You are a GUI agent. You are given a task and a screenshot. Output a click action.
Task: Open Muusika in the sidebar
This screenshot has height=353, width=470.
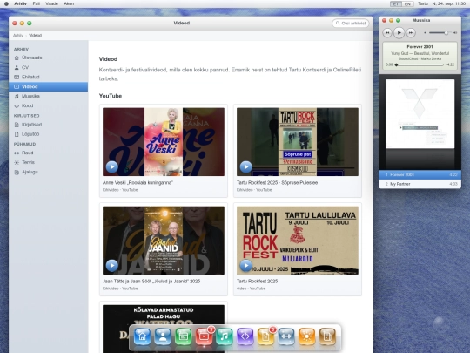48,96
